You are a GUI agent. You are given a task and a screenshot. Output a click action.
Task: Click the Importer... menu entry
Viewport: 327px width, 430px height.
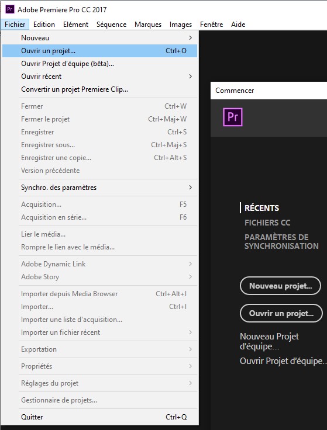click(x=99, y=307)
